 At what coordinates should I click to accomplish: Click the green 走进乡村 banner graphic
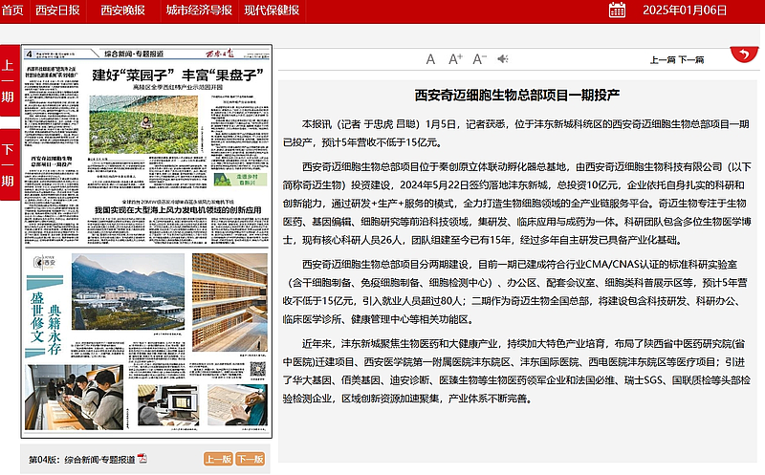tap(241, 179)
